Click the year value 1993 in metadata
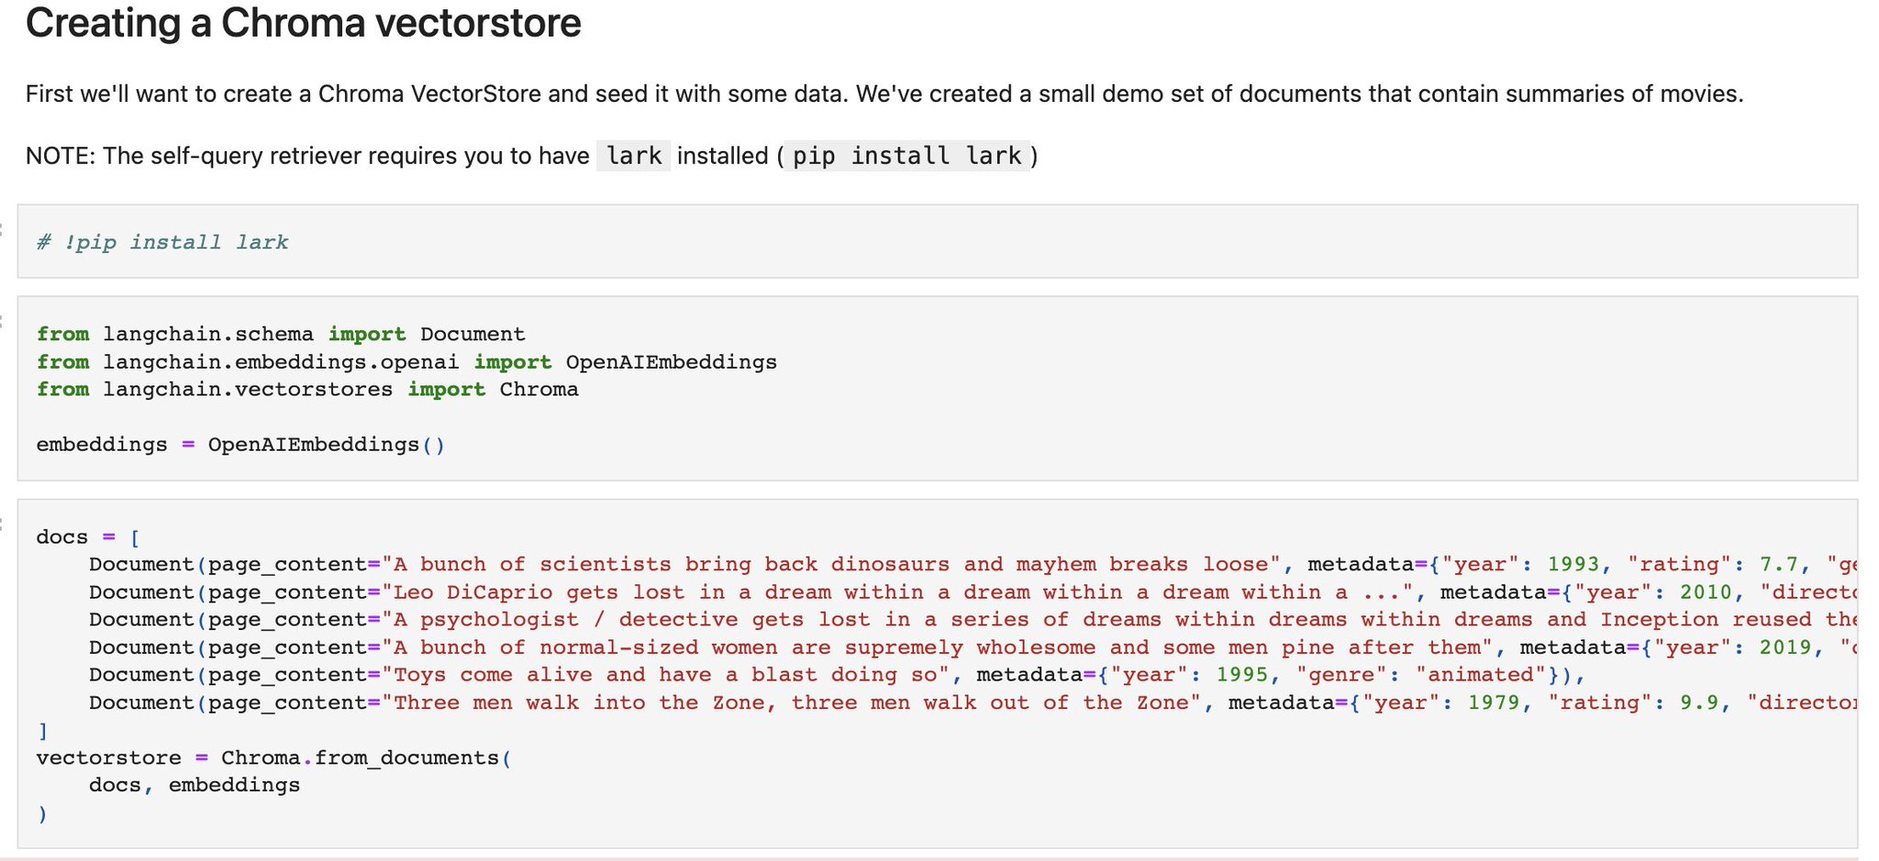Viewport: 1879px width, 861px height. tap(1573, 565)
